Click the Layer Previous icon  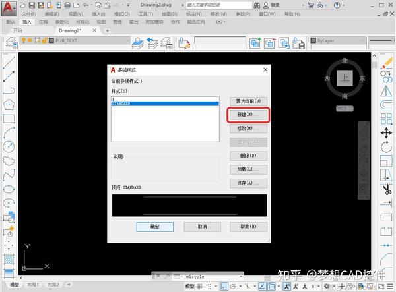click(x=152, y=43)
